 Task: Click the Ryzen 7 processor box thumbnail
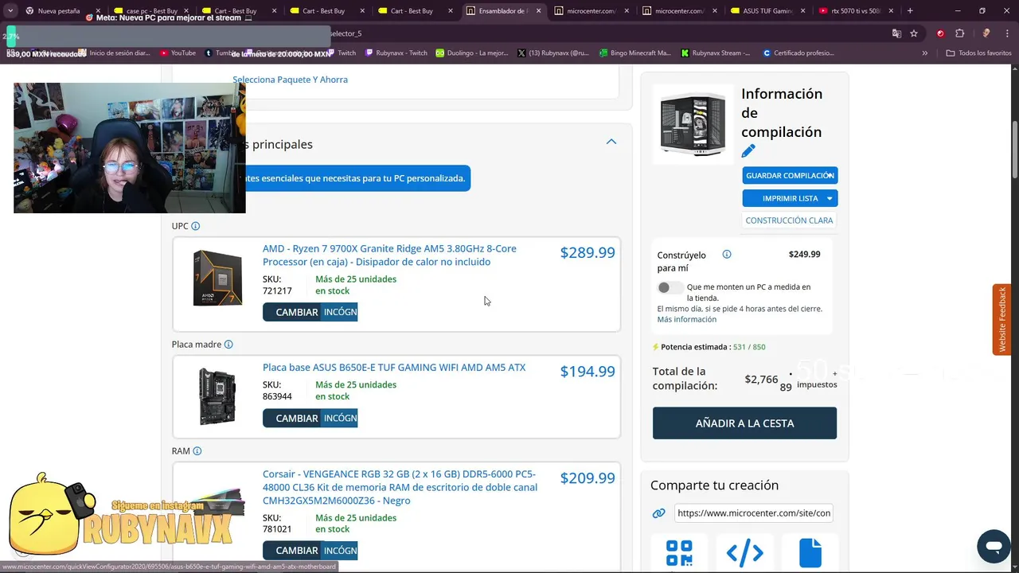coord(217,278)
